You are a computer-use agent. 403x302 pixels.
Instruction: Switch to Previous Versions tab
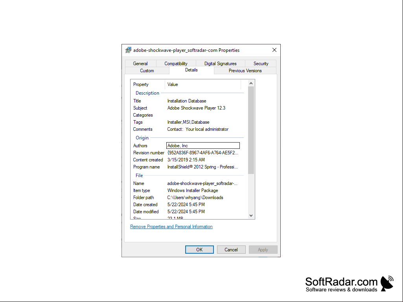point(245,71)
